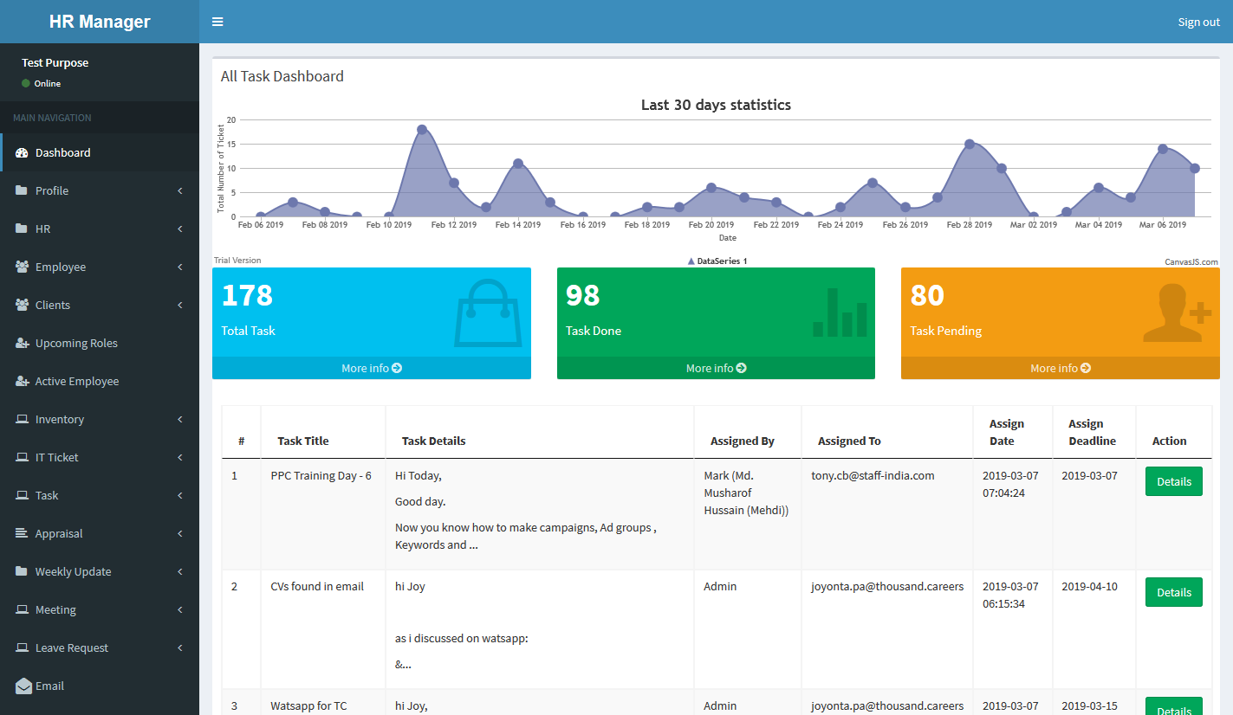The width and height of the screenshot is (1233, 715).
Task: Click Sign out link
Action: (x=1198, y=22)
